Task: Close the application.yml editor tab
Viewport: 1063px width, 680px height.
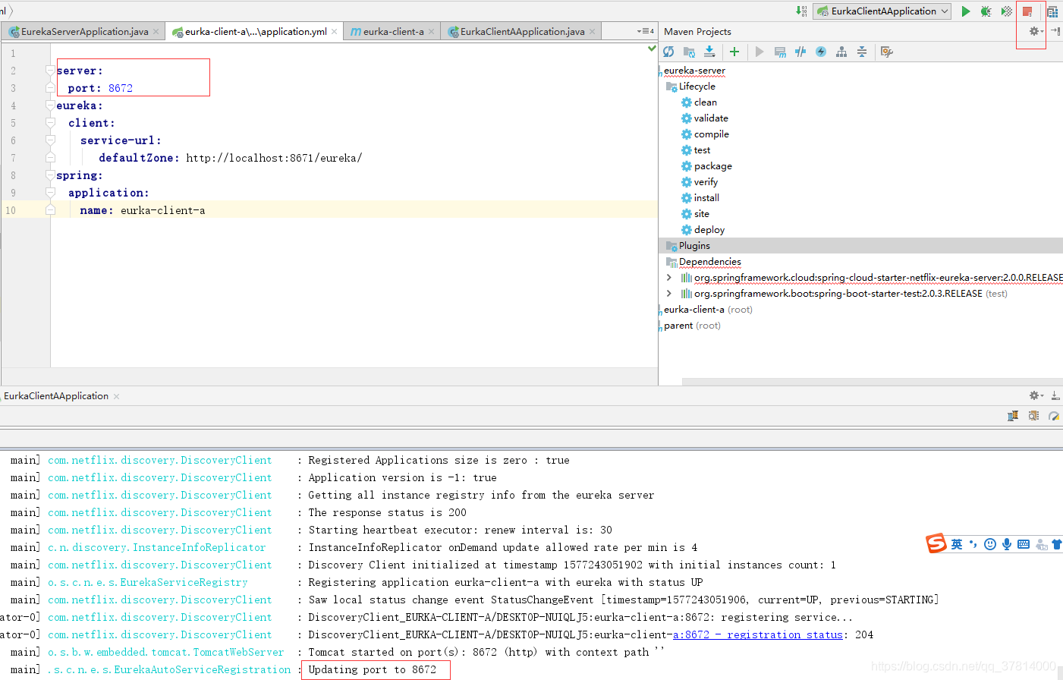Action: pos(335,31)
